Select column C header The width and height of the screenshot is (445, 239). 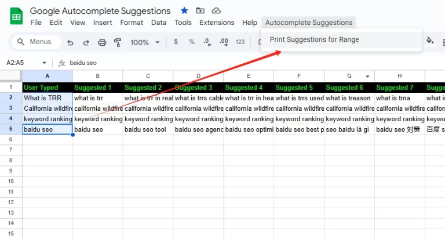click(x=148, y=76)
